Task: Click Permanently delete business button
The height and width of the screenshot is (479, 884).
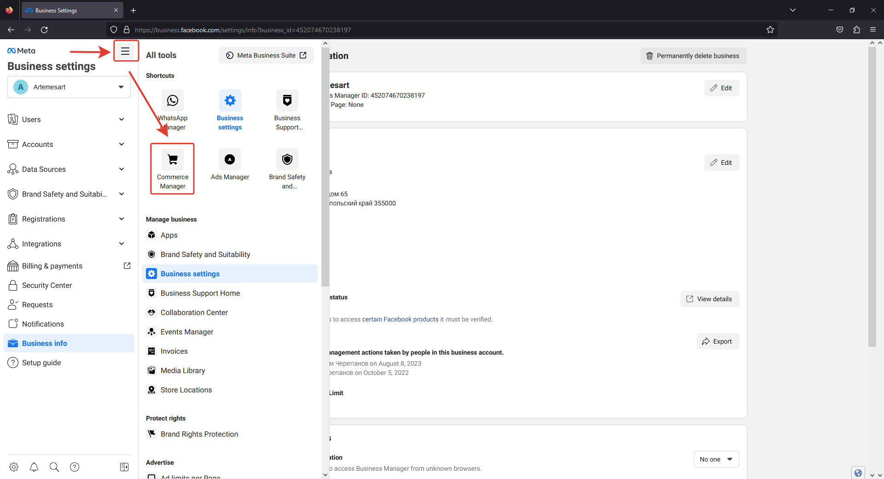Action: point(693,56)
